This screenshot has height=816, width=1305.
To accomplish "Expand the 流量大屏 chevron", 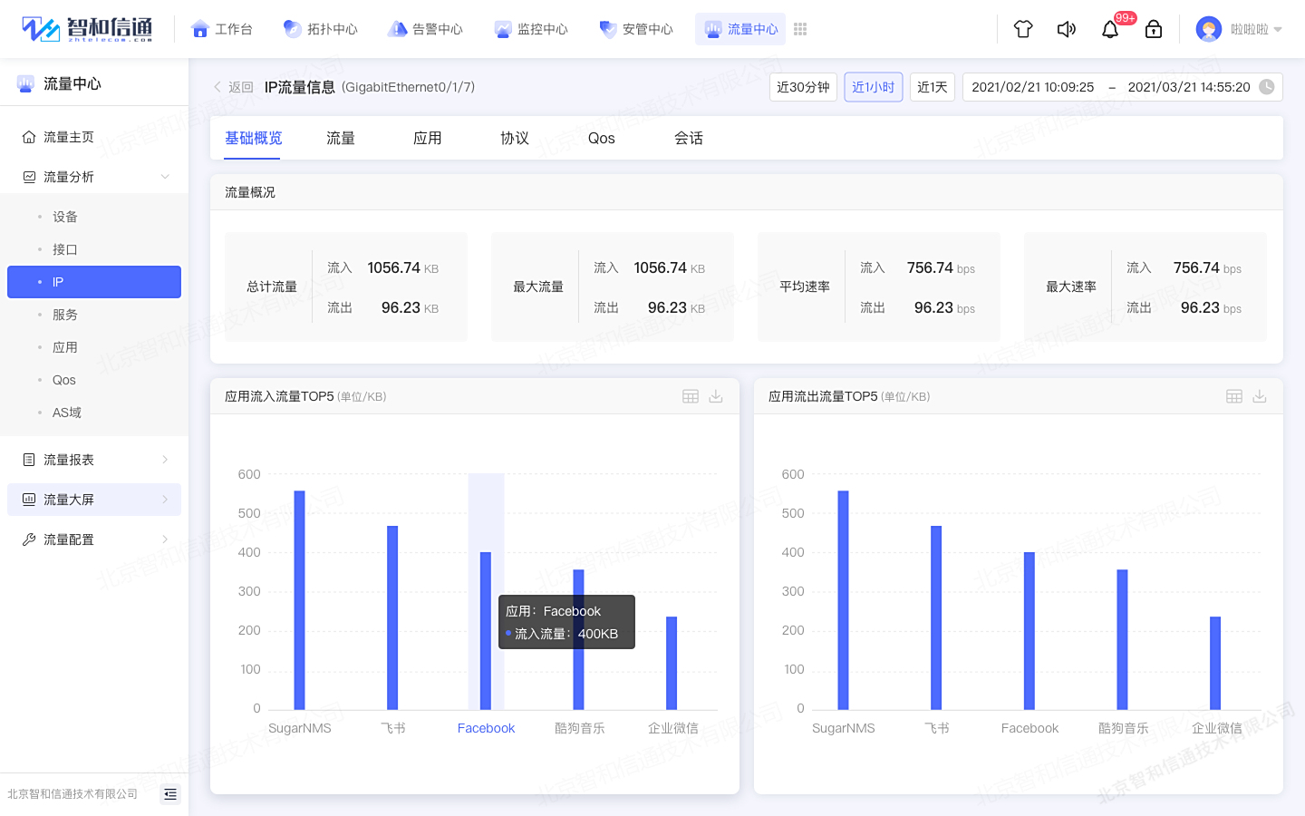I will (x=165, y=500).
